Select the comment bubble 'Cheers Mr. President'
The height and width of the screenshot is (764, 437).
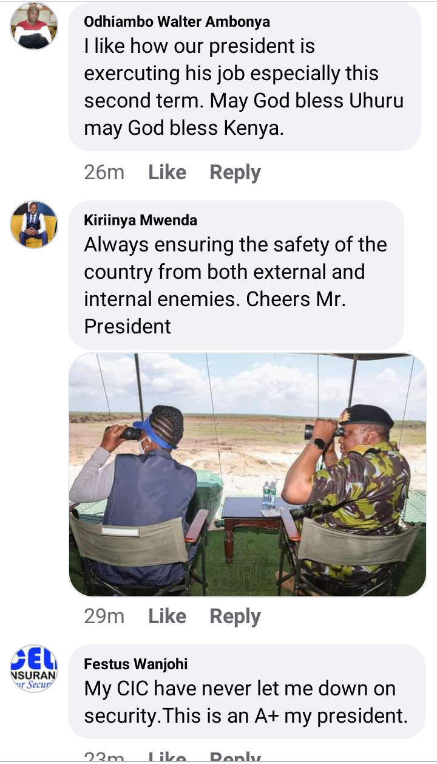tap(236, 275)
